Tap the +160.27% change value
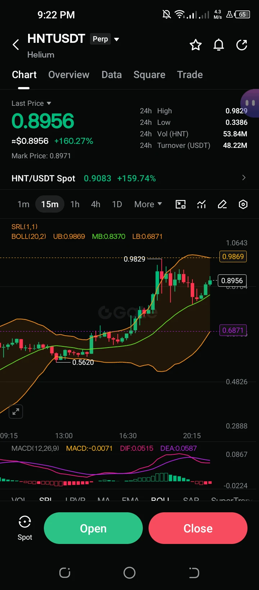The image size is (259, 590). (74, 141)
